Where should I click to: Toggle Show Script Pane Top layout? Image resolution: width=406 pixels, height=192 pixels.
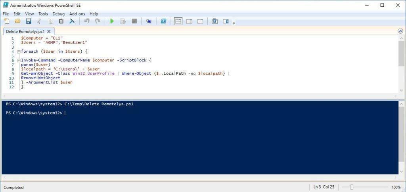coord(178,21)
